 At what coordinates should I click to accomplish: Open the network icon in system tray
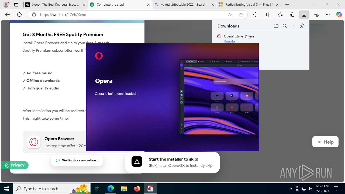(x=304, y=189)
